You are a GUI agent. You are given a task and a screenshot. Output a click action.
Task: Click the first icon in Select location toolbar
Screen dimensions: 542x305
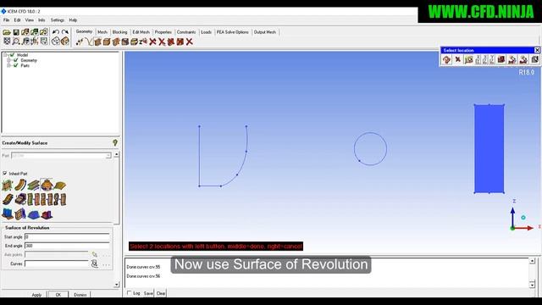point(446,59)
